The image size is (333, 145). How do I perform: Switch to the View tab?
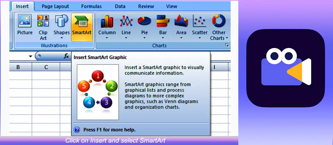coord(172,6)
